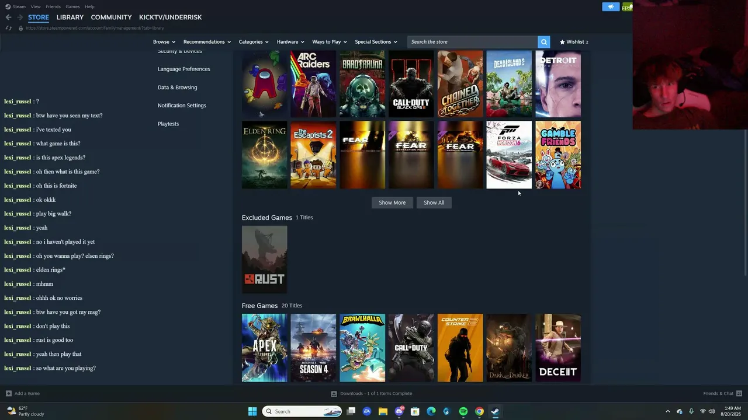Go back with the Steam back arrow
The width and height of the screenshot is (748, 420).
[8, 17]
